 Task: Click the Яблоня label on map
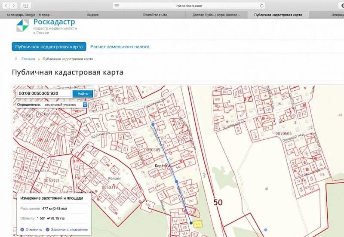point(115,179)
